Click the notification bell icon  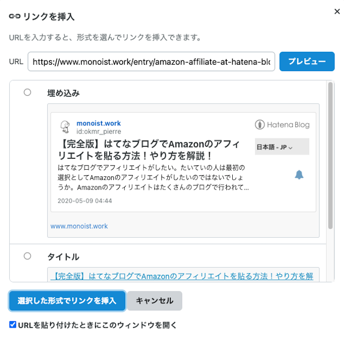[299, 175]
